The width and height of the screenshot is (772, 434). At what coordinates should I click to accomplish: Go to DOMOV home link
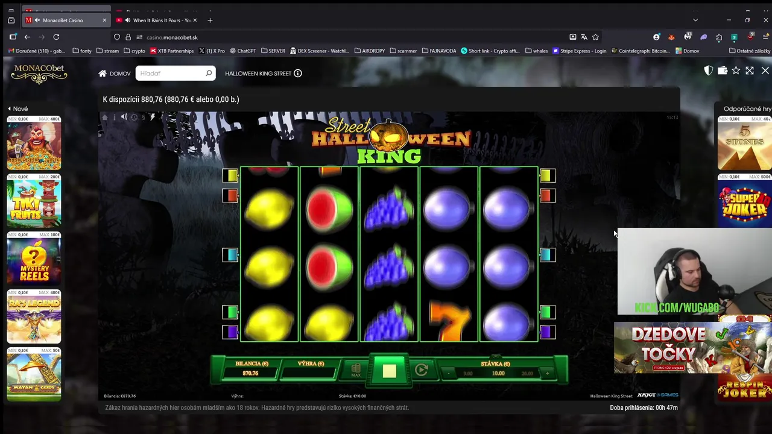115,74
